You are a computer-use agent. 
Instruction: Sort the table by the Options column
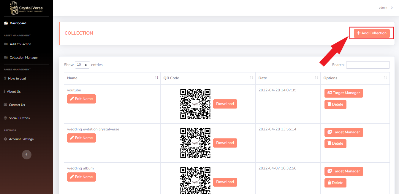[x=355, y=78]
